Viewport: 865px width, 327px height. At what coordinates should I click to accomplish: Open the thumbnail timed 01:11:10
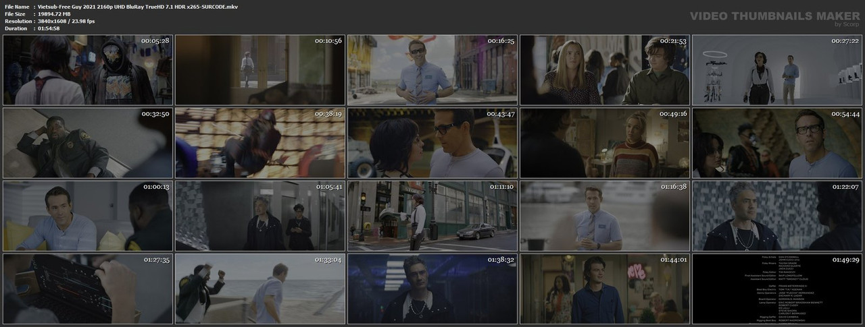[x=432, y=216]
